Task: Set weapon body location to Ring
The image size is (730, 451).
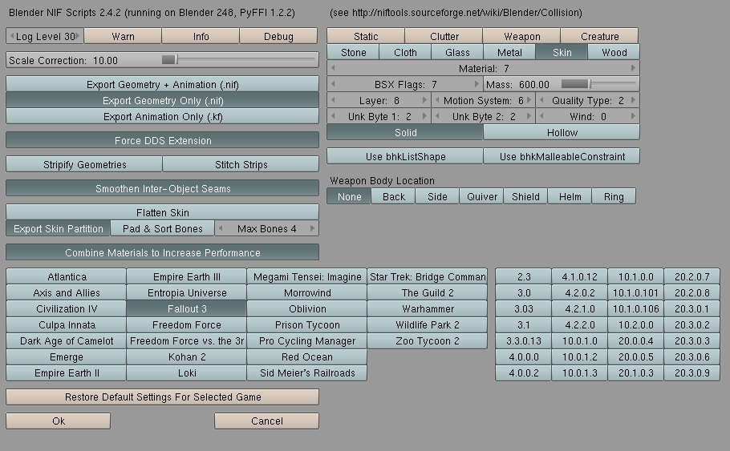Action: pos(613,196)
